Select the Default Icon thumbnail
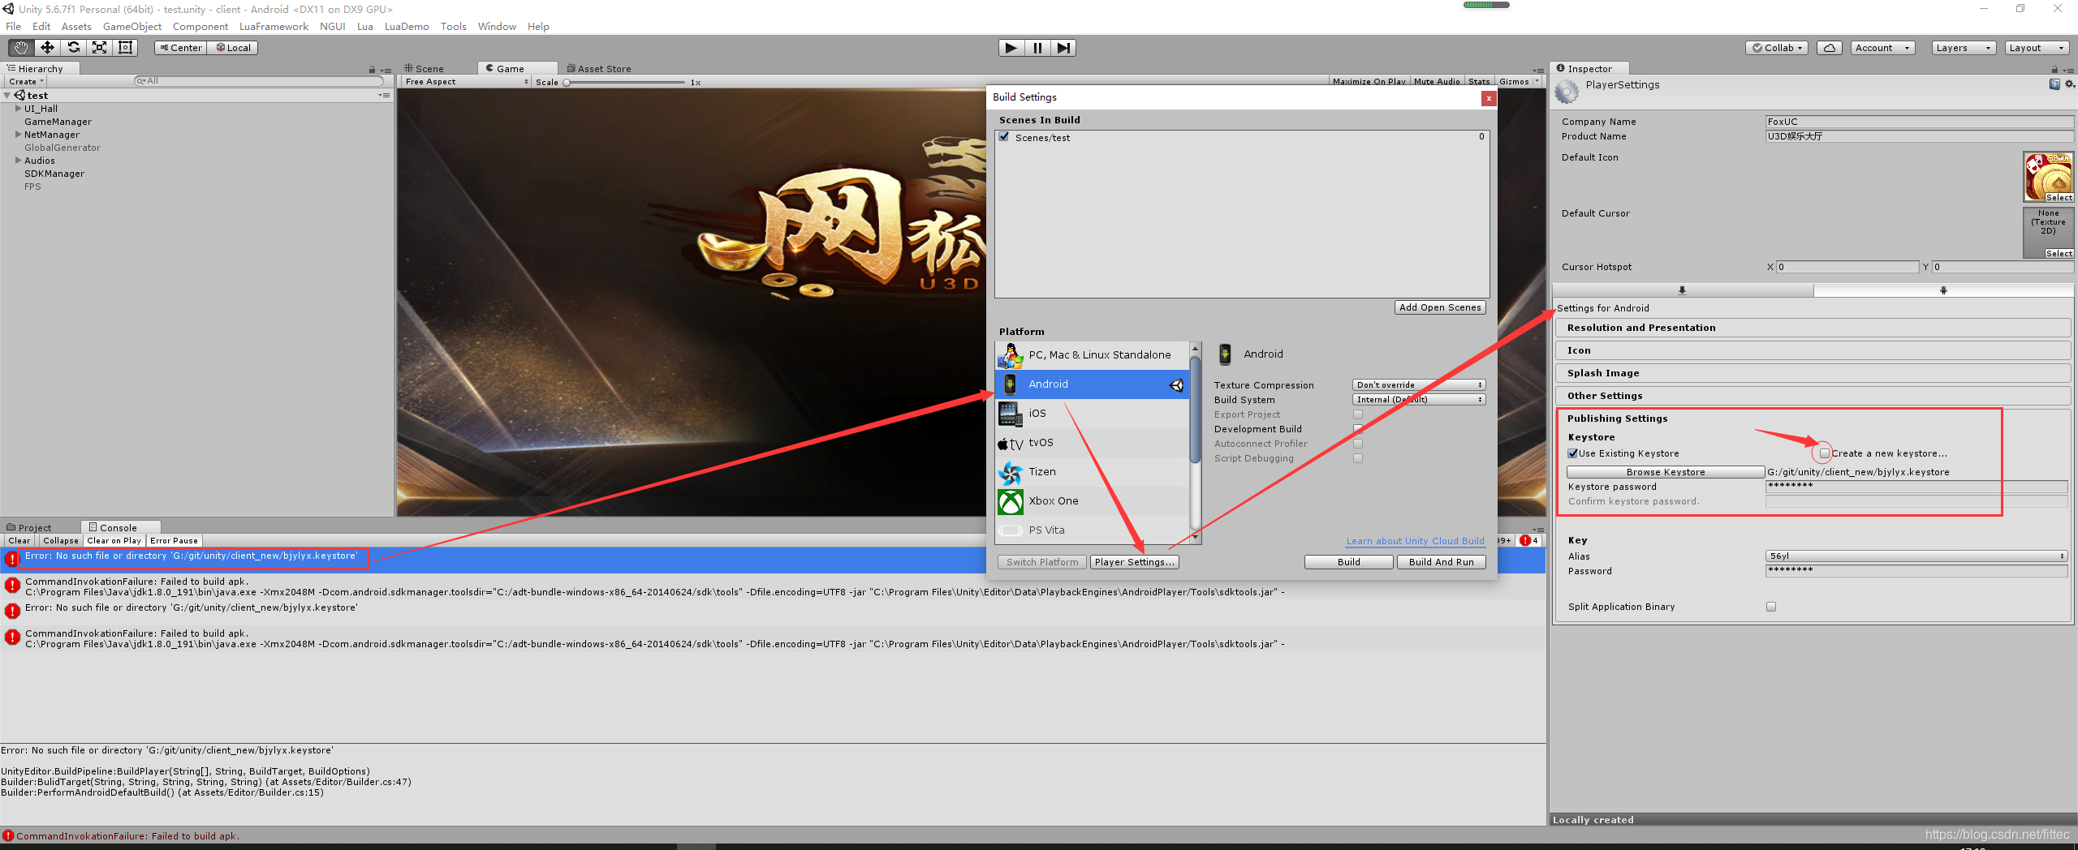 pyautogui.click(x=2048, y=177)
